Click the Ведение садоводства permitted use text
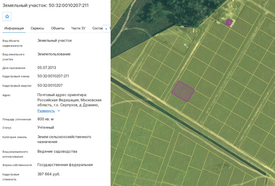275x186 pixels. (57, 151)
